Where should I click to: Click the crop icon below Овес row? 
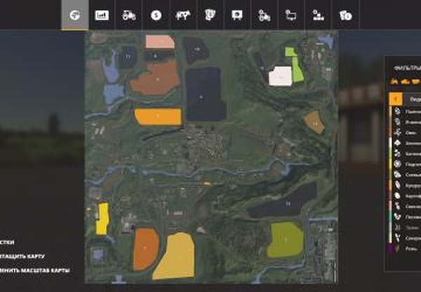(397, 143)
